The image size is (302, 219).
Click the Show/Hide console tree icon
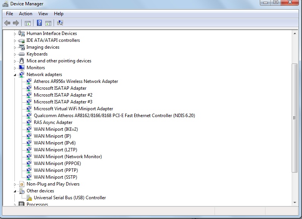pos(28,23)
